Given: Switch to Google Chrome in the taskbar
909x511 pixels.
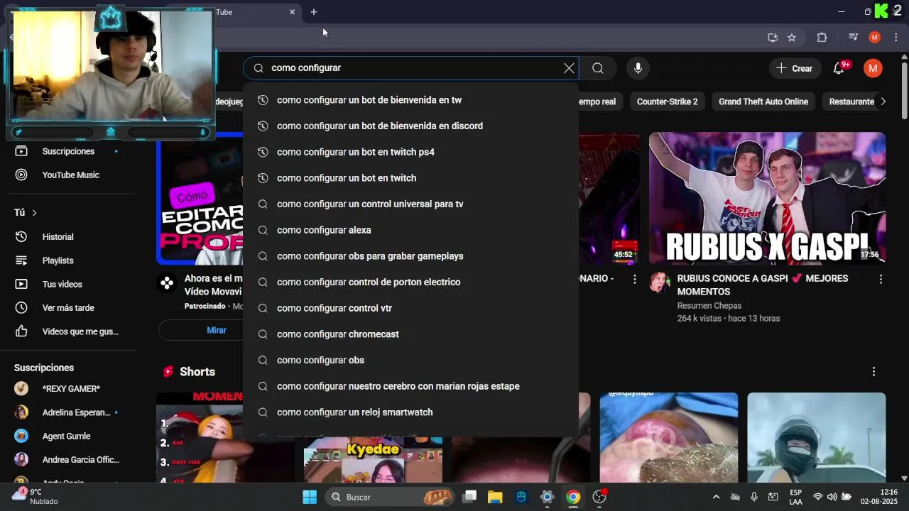Looking at the screenshot, I should pyautogui.click(x=573, y=497).
